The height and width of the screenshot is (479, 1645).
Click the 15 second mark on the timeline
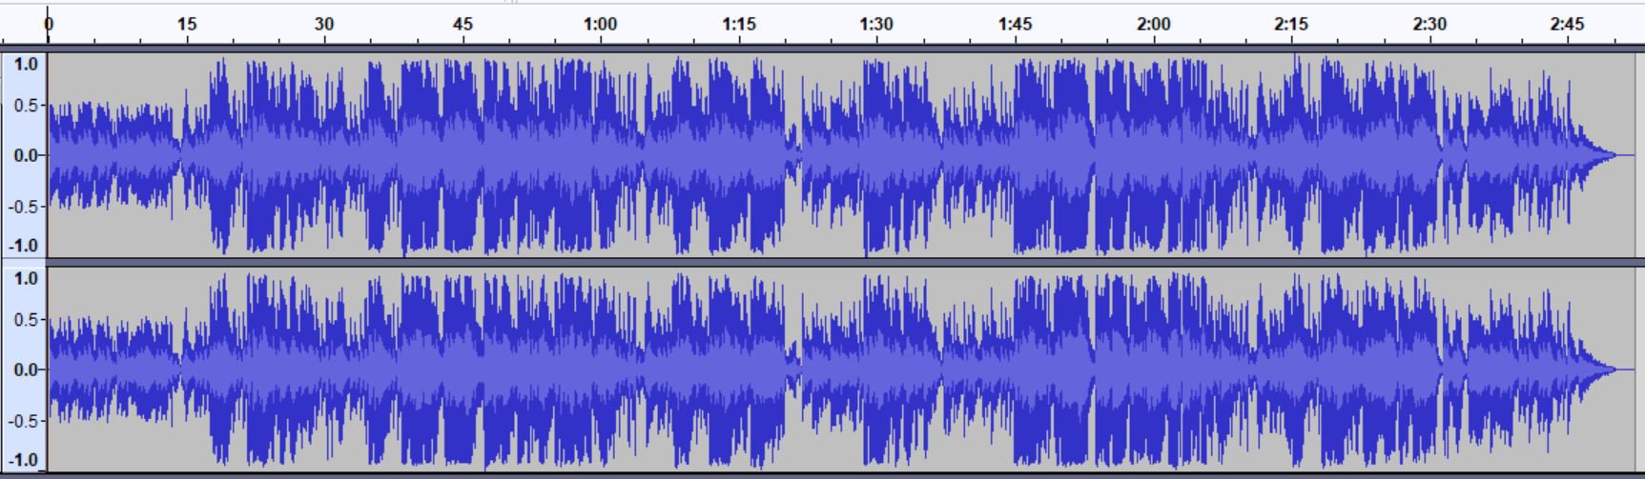(187, 25)
